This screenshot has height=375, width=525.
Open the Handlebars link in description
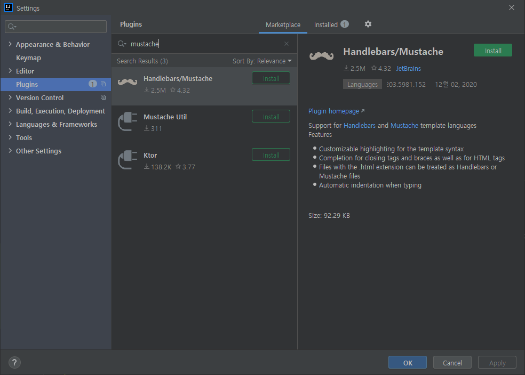[360, 125]
